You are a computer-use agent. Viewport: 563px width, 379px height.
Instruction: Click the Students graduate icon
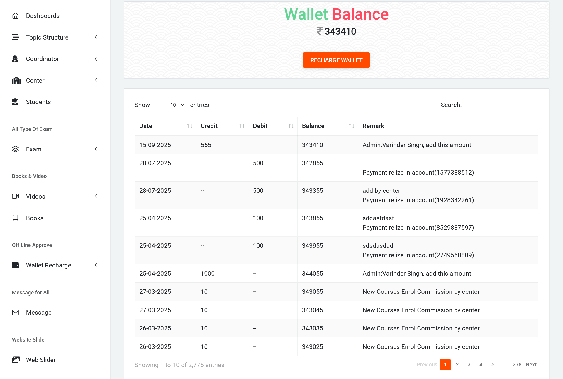15,102
